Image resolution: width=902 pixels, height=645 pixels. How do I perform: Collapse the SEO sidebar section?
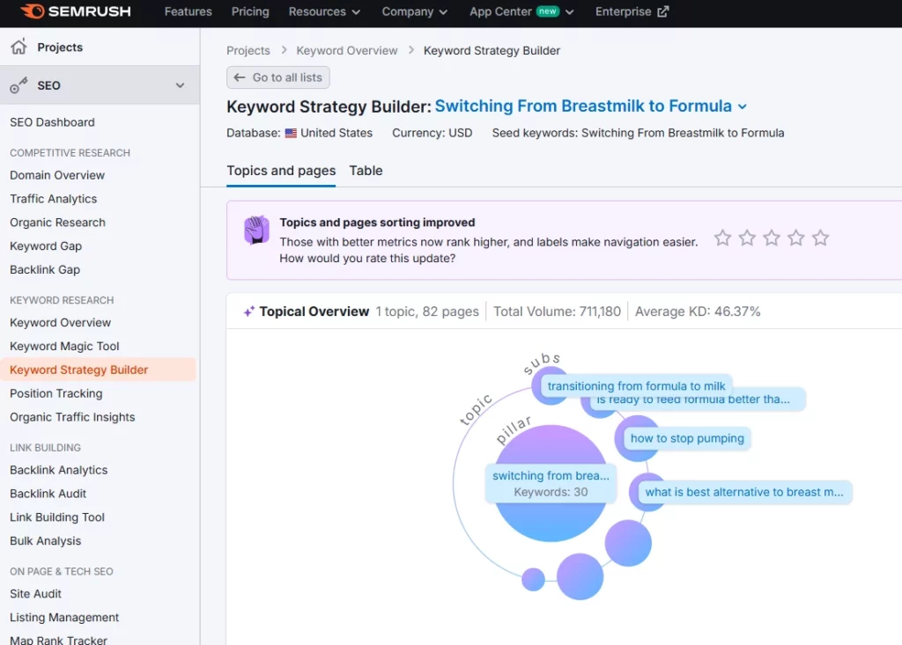[180, 85]
